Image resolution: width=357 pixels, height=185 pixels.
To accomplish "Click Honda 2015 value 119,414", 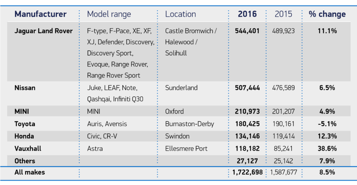I will coord(283,136).
